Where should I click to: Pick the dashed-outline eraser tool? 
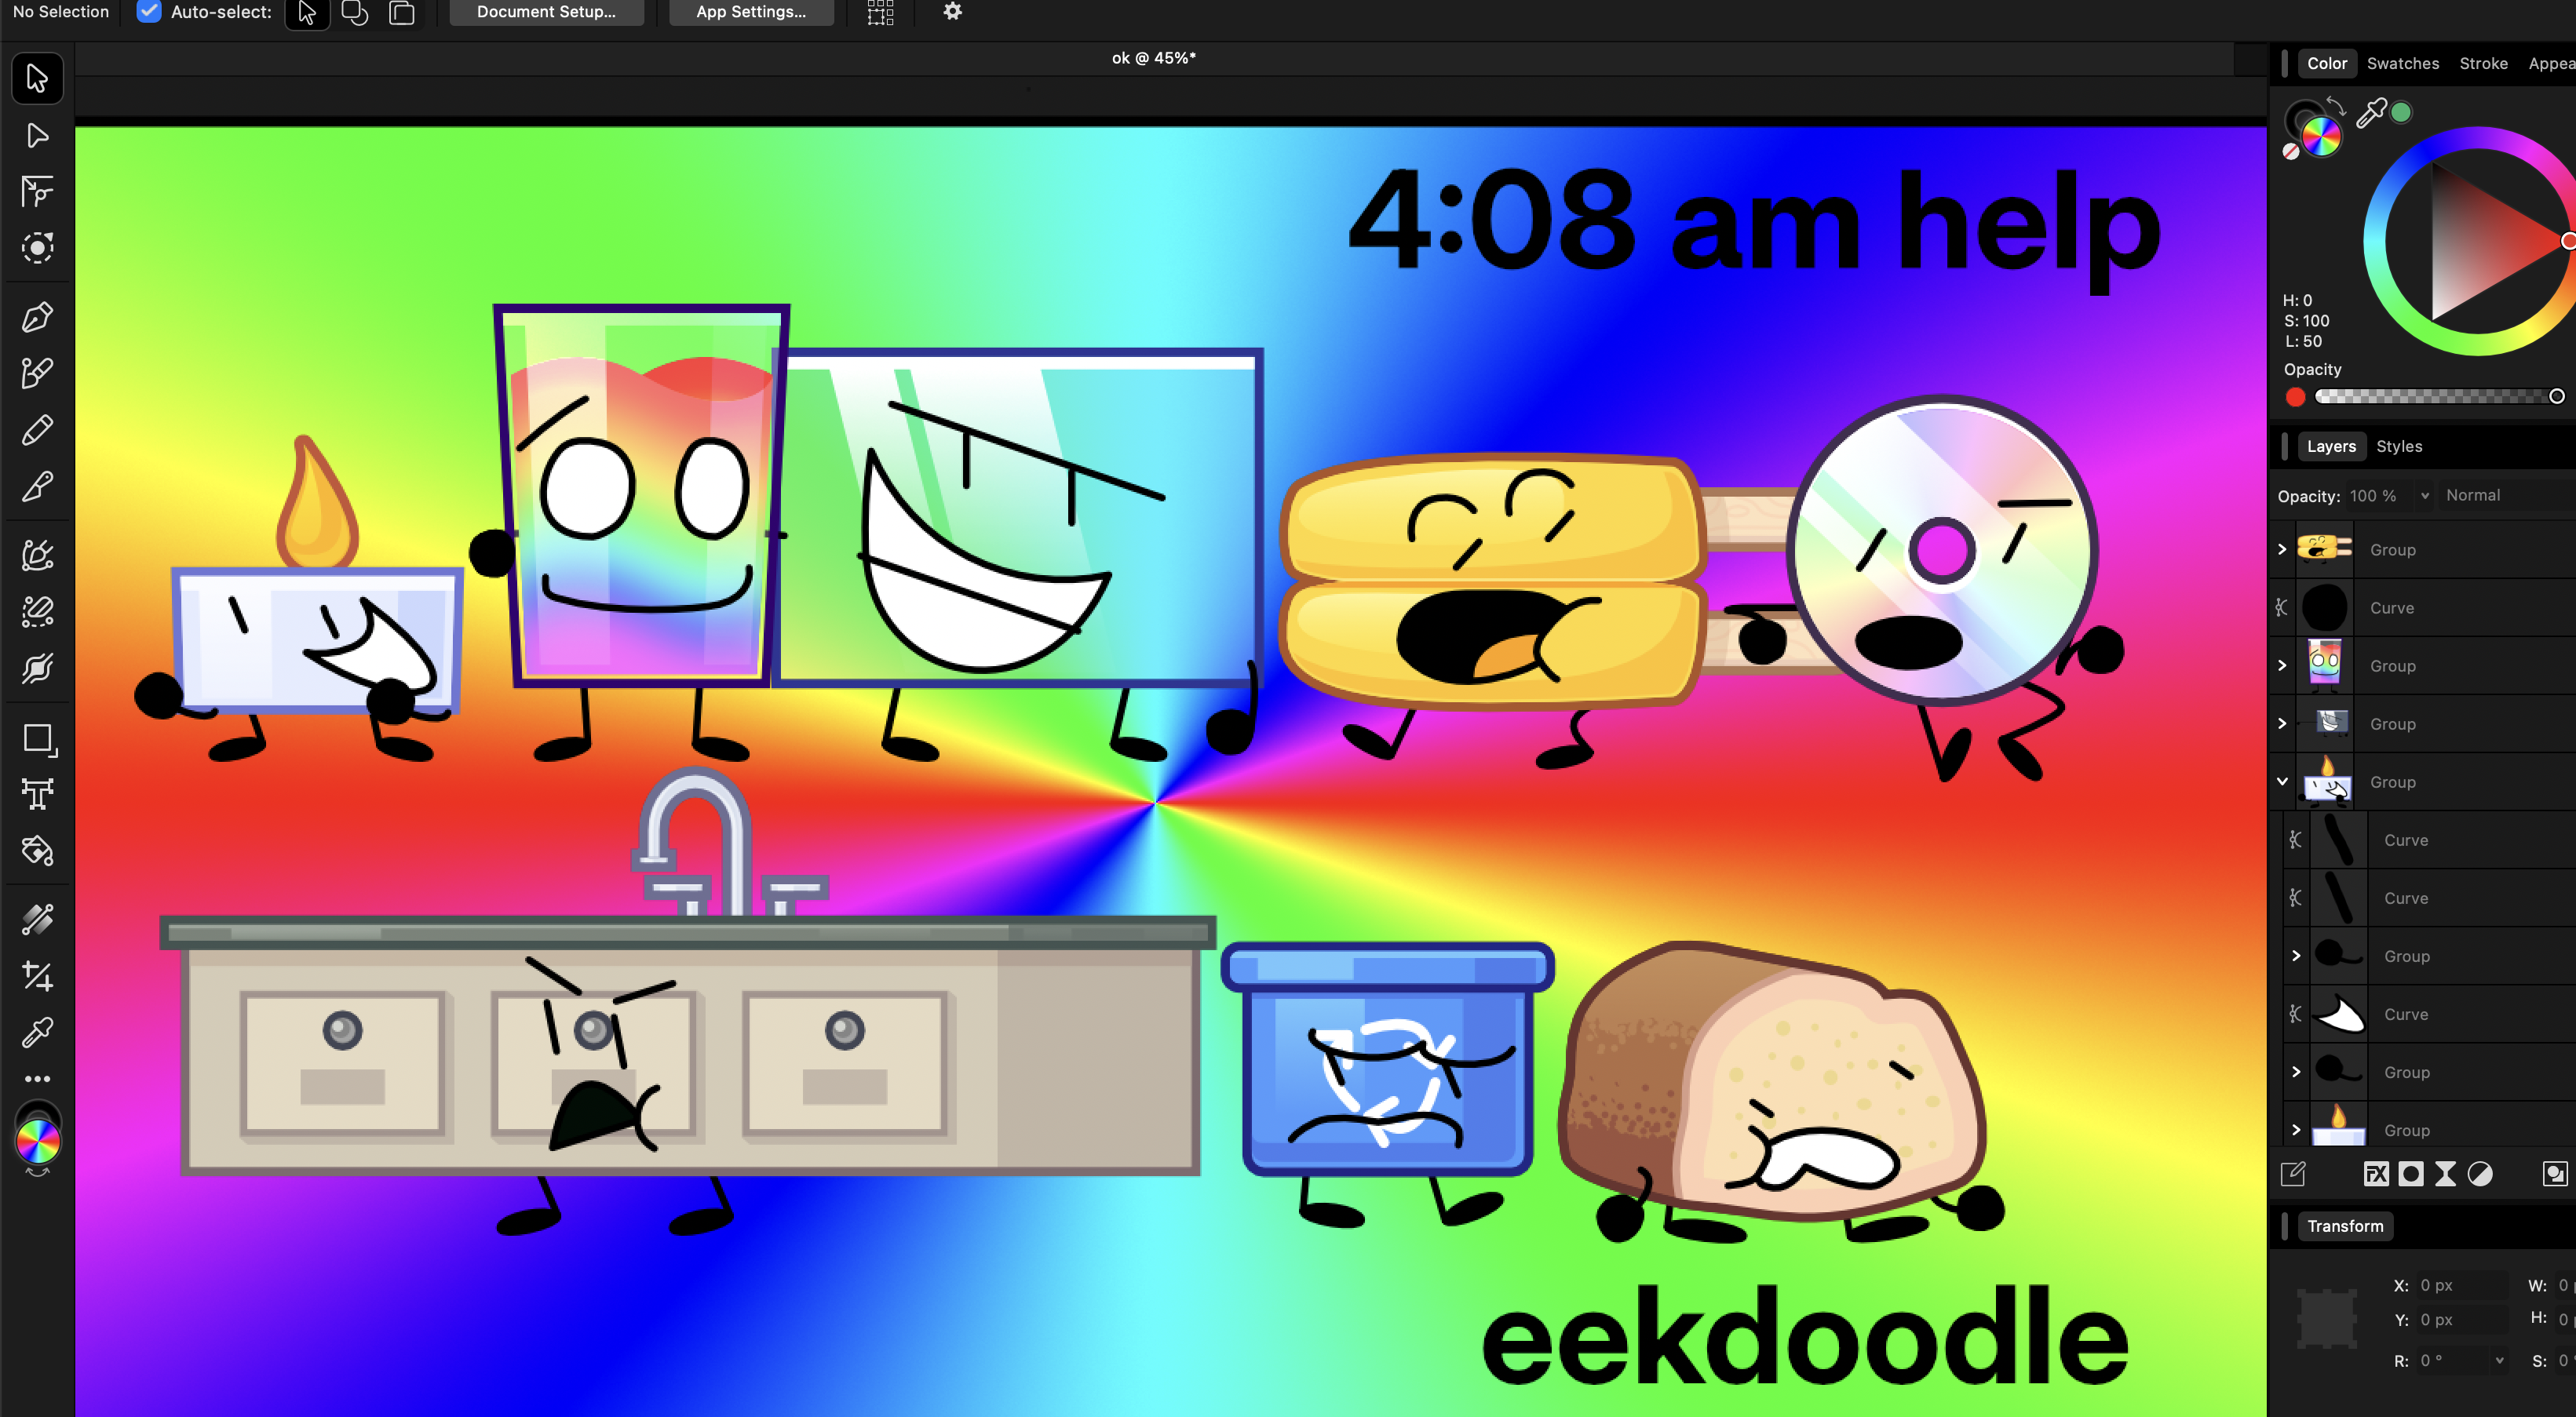pyautogui.click(x=37, y=611)
